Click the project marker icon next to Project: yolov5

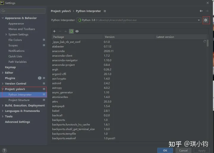click(x=44, y=89)
